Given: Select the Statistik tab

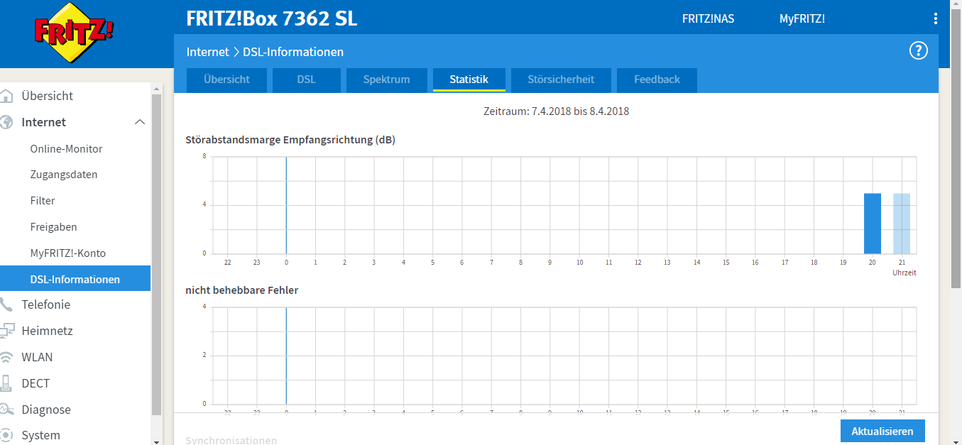Looking at the screenshot, I should point(469,80).
